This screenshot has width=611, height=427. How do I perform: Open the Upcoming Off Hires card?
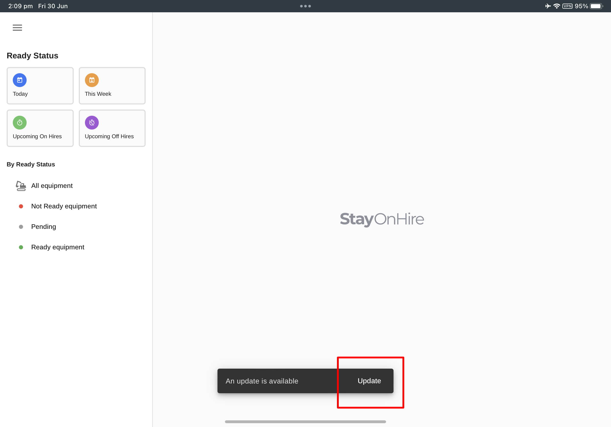click(x=112, y=128)
